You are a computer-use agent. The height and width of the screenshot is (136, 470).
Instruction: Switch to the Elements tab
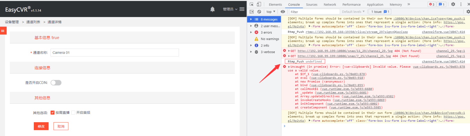[x=275, y=5]
